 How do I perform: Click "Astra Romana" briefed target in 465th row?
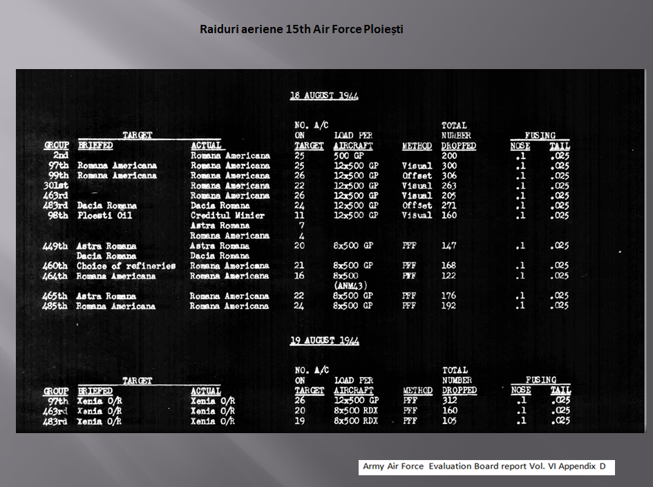click(x=106, y=296)
